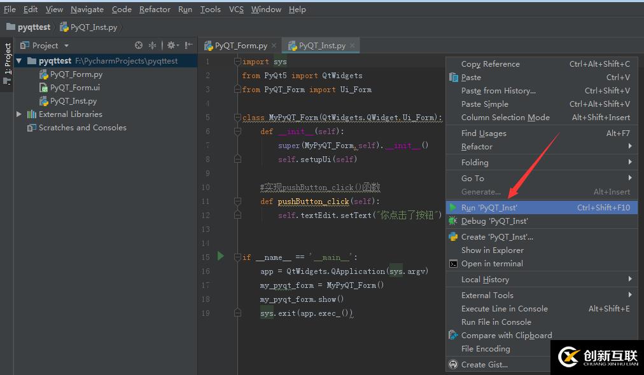Open the Navigate menu
The image size is (644, 375).
pyautogui.click(x=87, y=9)
